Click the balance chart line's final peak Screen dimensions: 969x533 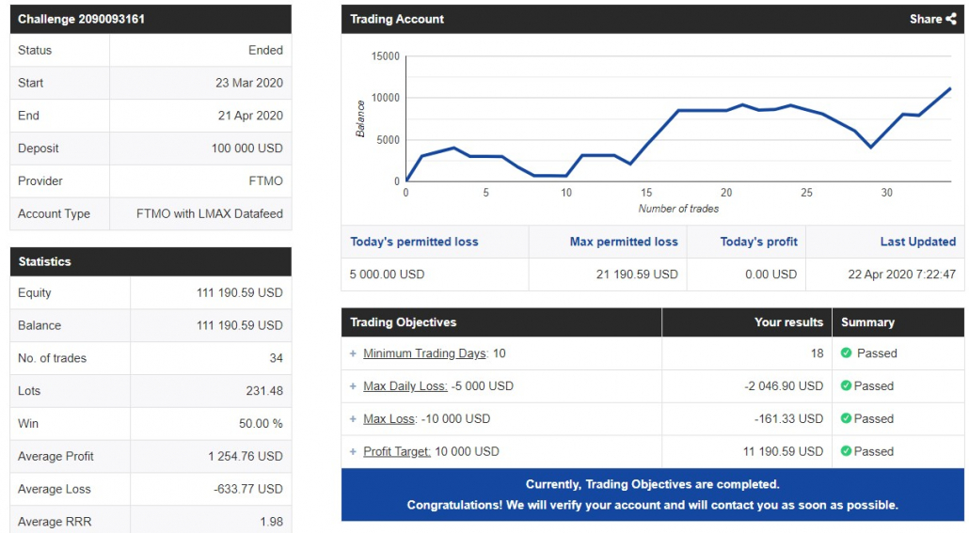[949, 88]
